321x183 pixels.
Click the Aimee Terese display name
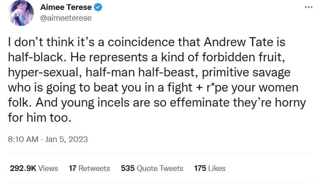tap(66, 8)
